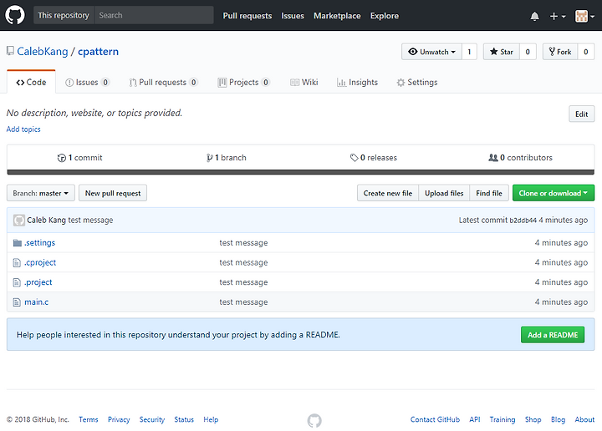Open the Branch: master dropdown

coord(41,193)
